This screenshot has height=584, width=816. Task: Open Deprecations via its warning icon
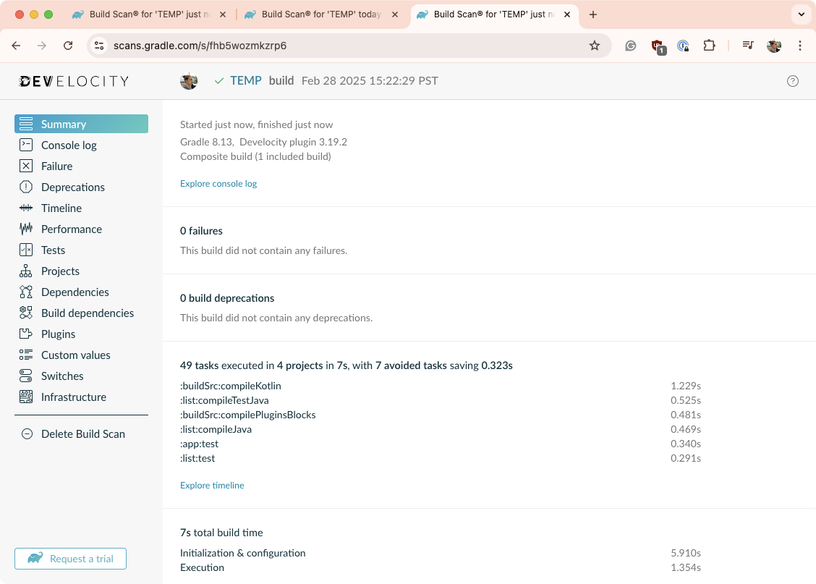click(x=26, y=187)
